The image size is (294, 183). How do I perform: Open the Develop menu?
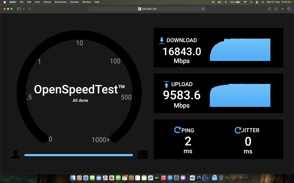74,2
